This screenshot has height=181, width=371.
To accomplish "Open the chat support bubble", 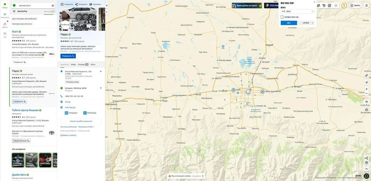I will coord(366,176).
